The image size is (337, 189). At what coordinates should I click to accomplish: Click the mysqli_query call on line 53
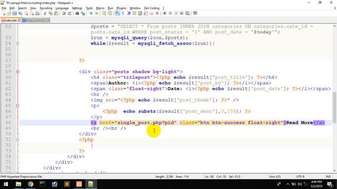click(x=129, y=38)
